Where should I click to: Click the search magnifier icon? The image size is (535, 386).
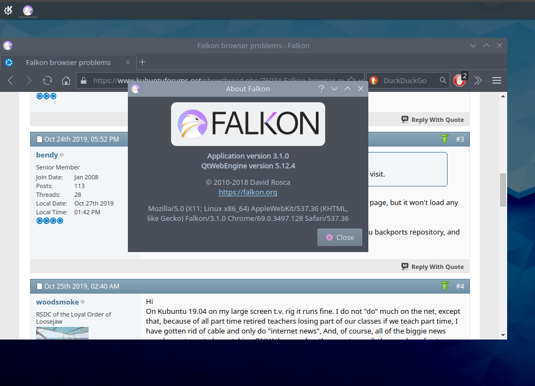[x=443, y=80]
